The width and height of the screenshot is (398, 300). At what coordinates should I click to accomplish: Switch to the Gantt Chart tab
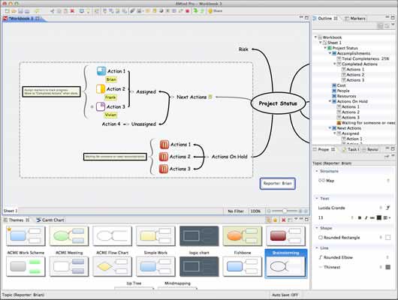point(50,220)
